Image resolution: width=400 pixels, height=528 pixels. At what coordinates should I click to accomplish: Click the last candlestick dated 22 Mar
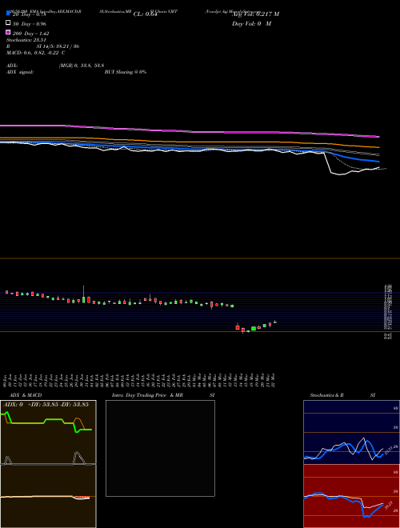[275, 322]
